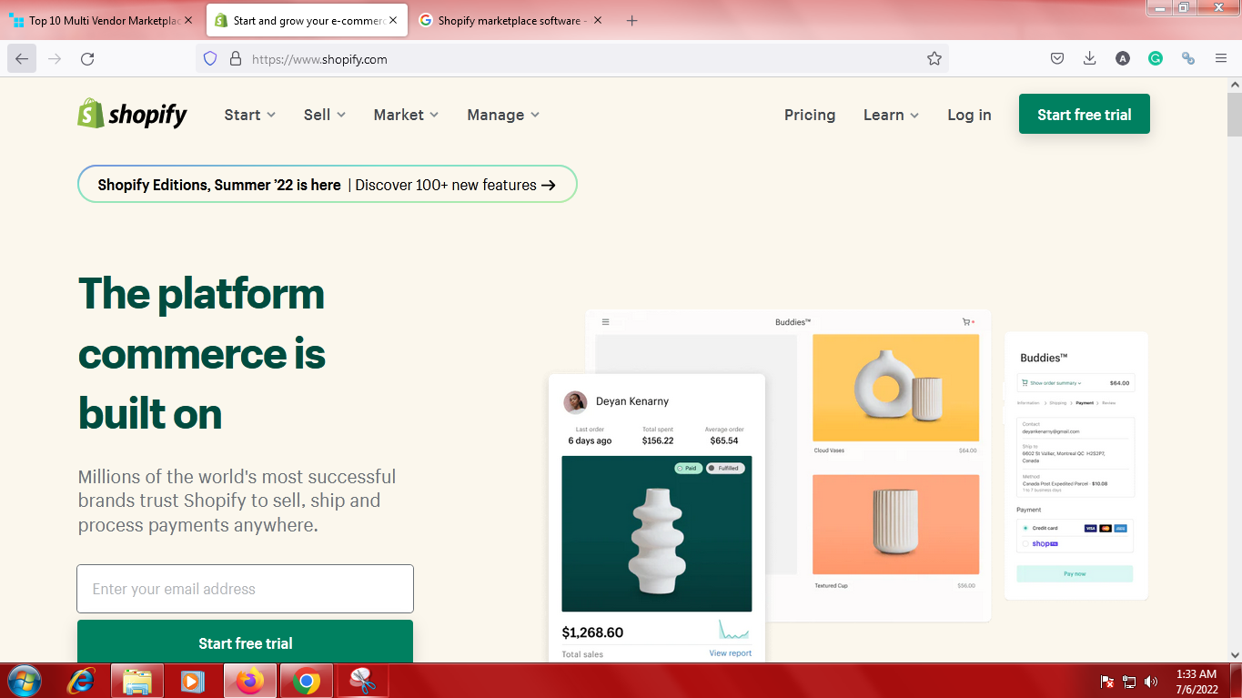Image resolution: width=1242 pixels, height=698 pixels.
Task: Open the file explorer taskbar icon
Action: point(137,681)
